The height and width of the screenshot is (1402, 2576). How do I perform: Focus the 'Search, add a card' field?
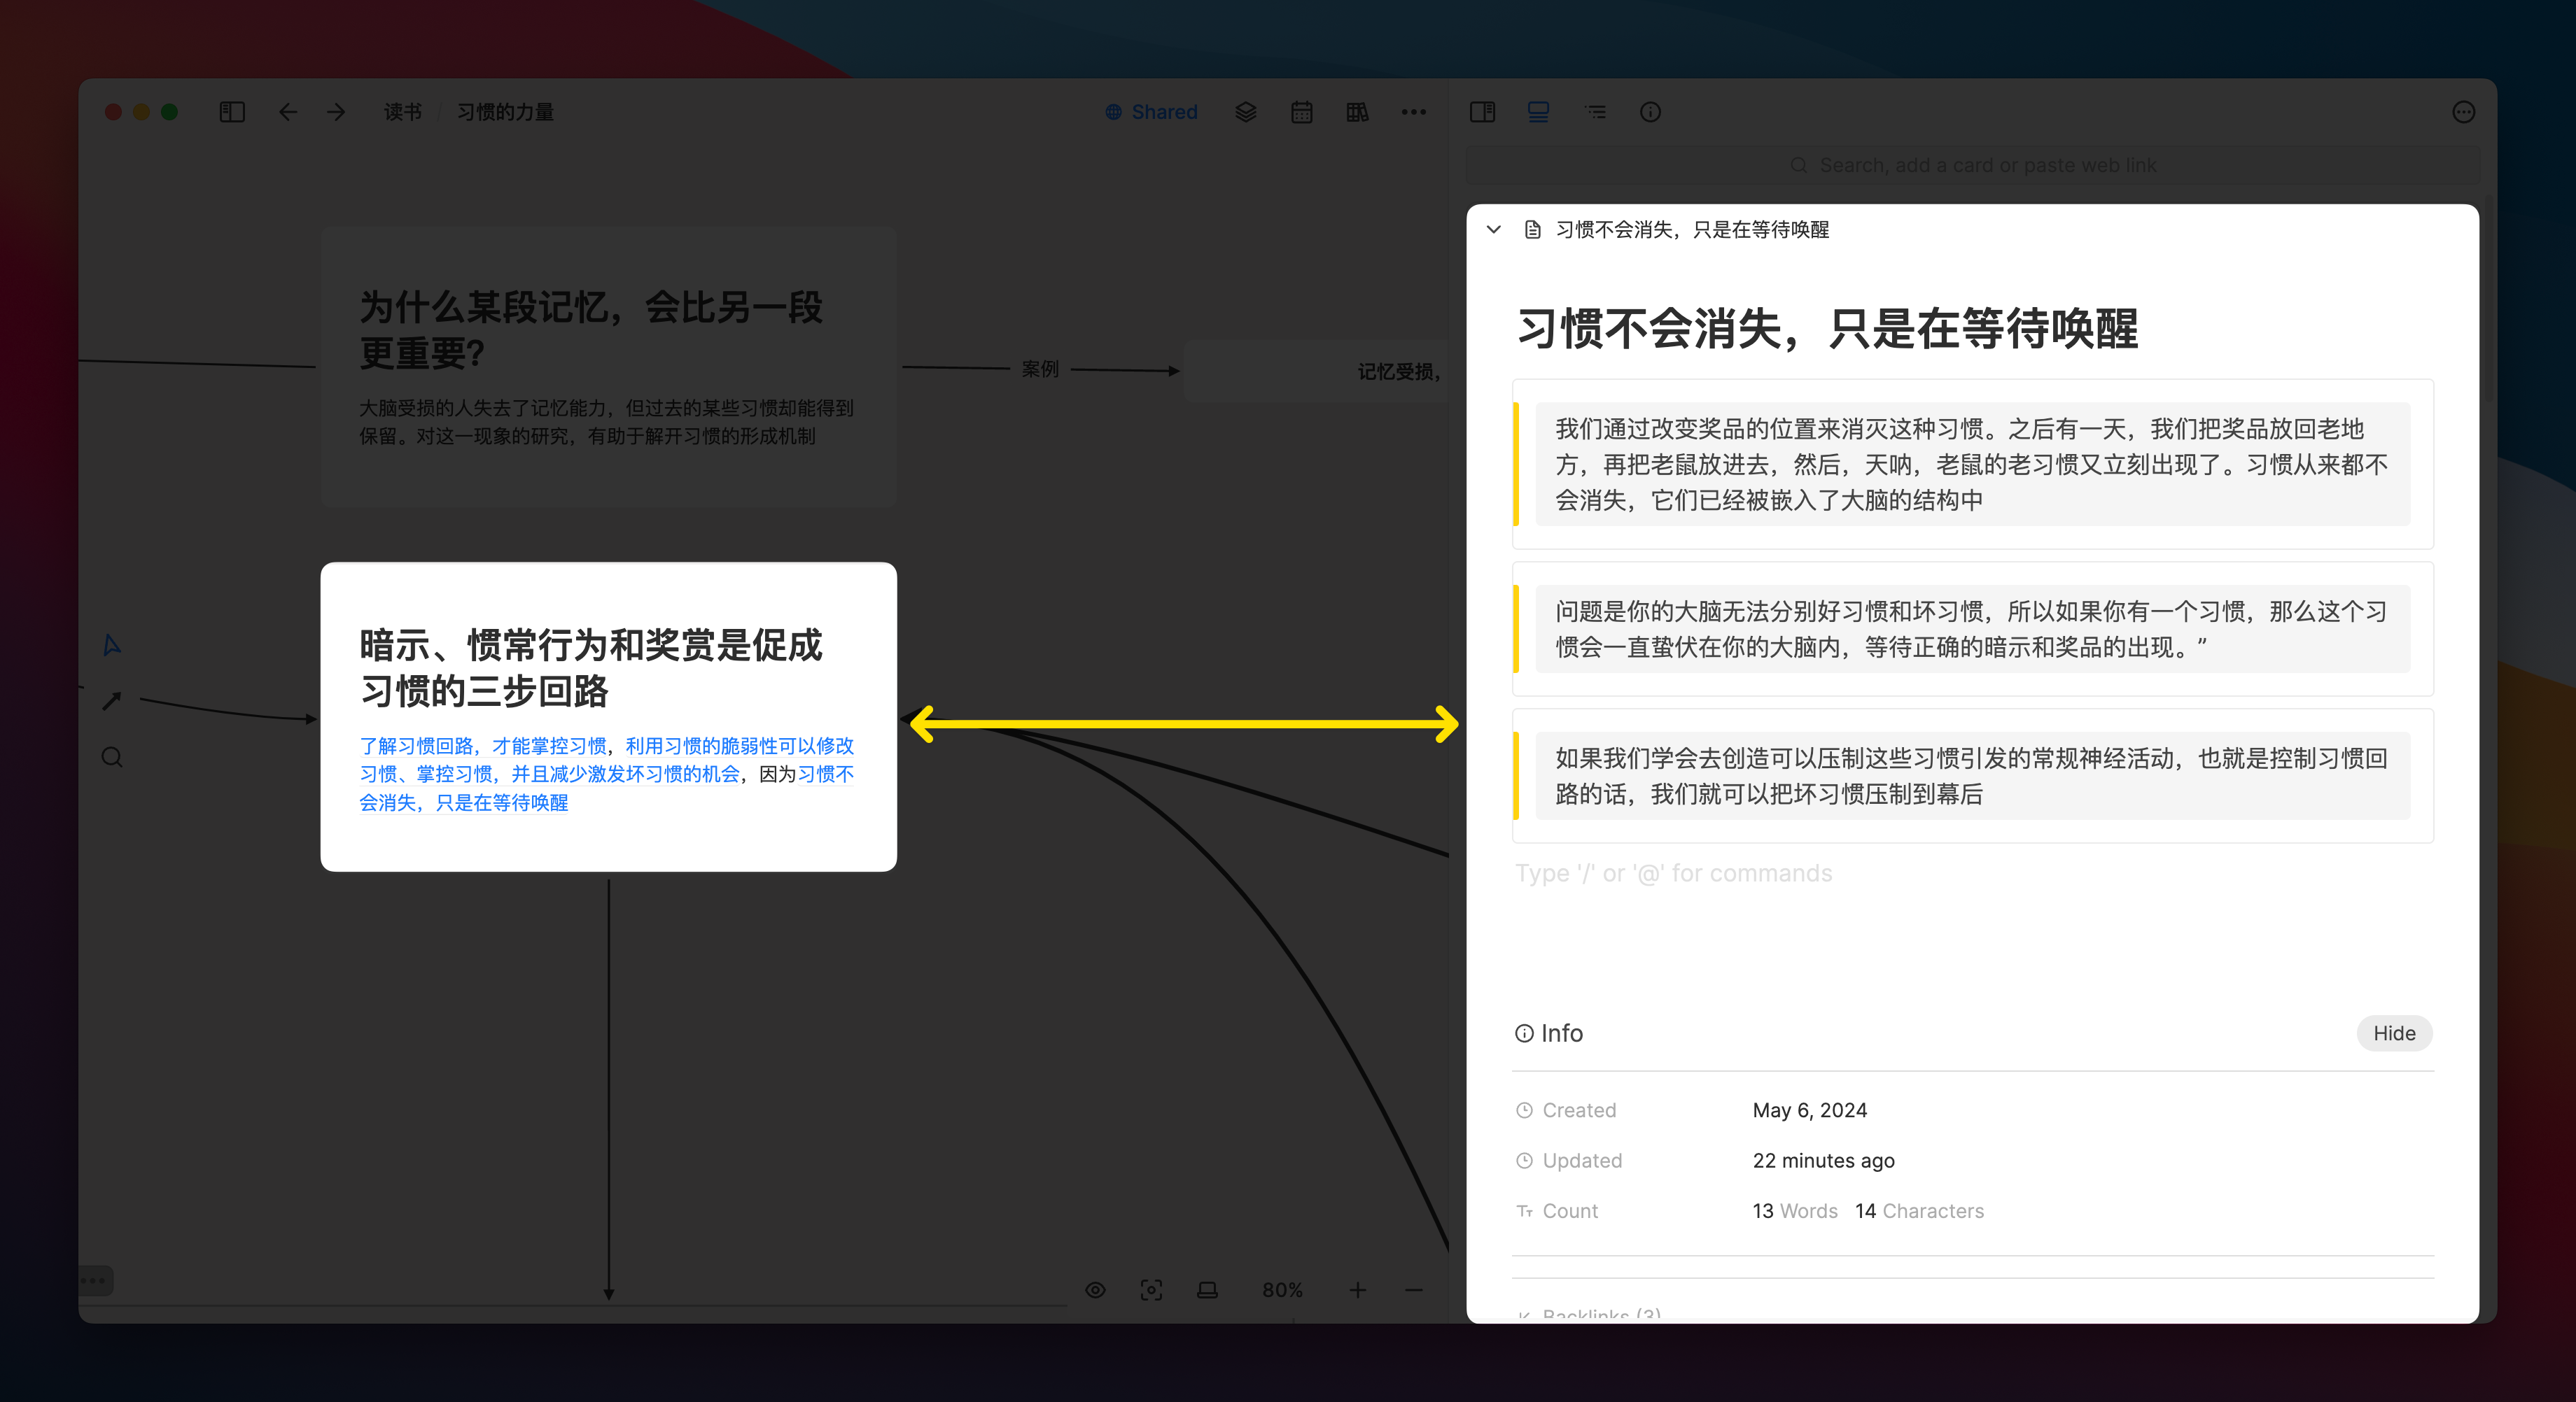pyautogui.click(x=1972, y=165)
